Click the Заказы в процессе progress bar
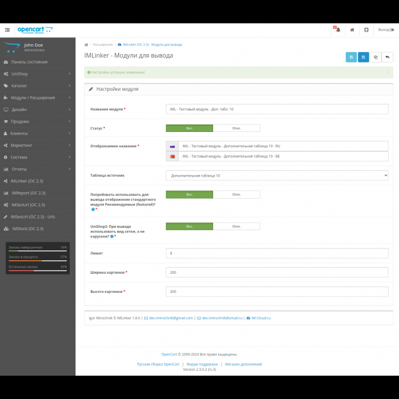The height and width of the screenshot is (399, 399). 37,258
